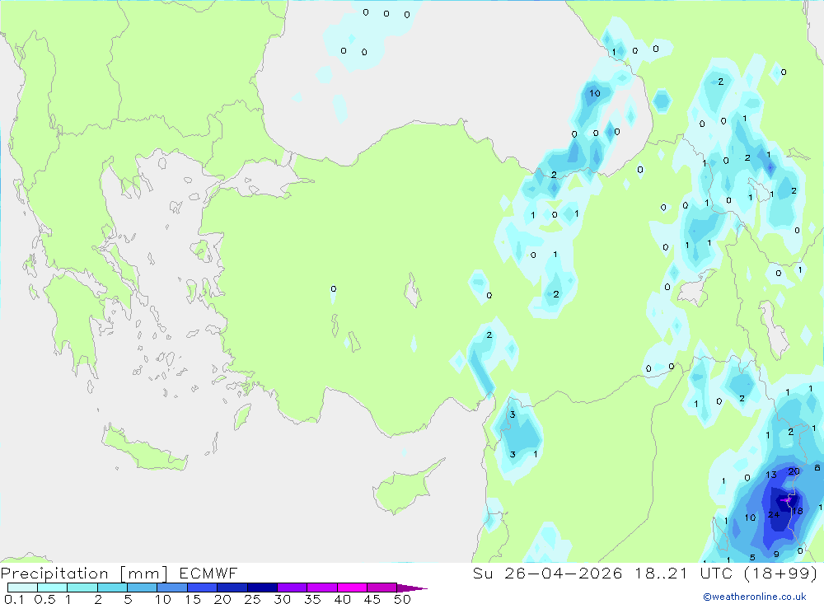
Task: Click the '[mm]' unit label
Action: [x=144, y=574]
